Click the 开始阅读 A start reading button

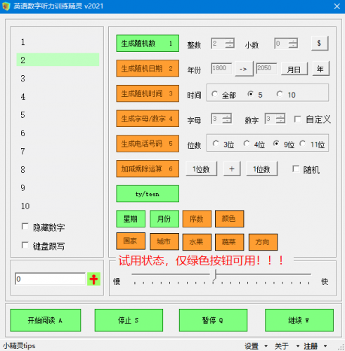[46, 320]
